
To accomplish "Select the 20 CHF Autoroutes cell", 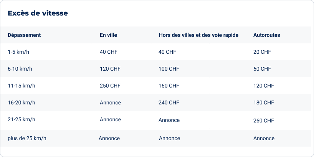I will [262, 52].
